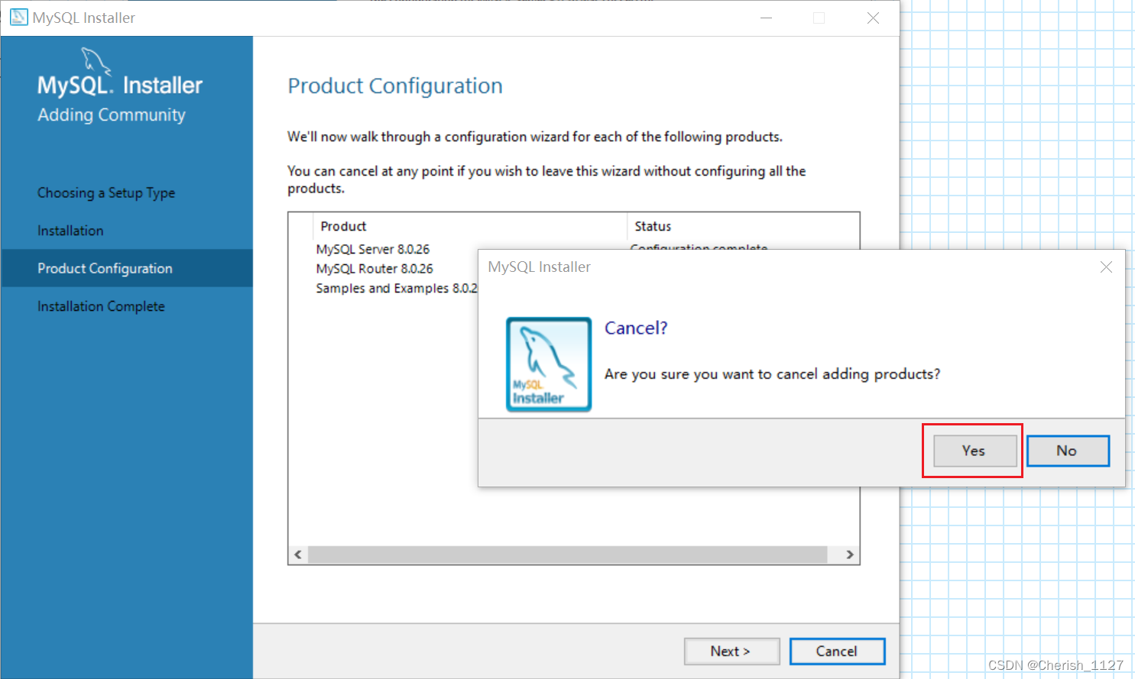Select the MySQL Server 8.0.26 row
The height and width of the screenshot is (679, 1135).
(x=373, y=249)
